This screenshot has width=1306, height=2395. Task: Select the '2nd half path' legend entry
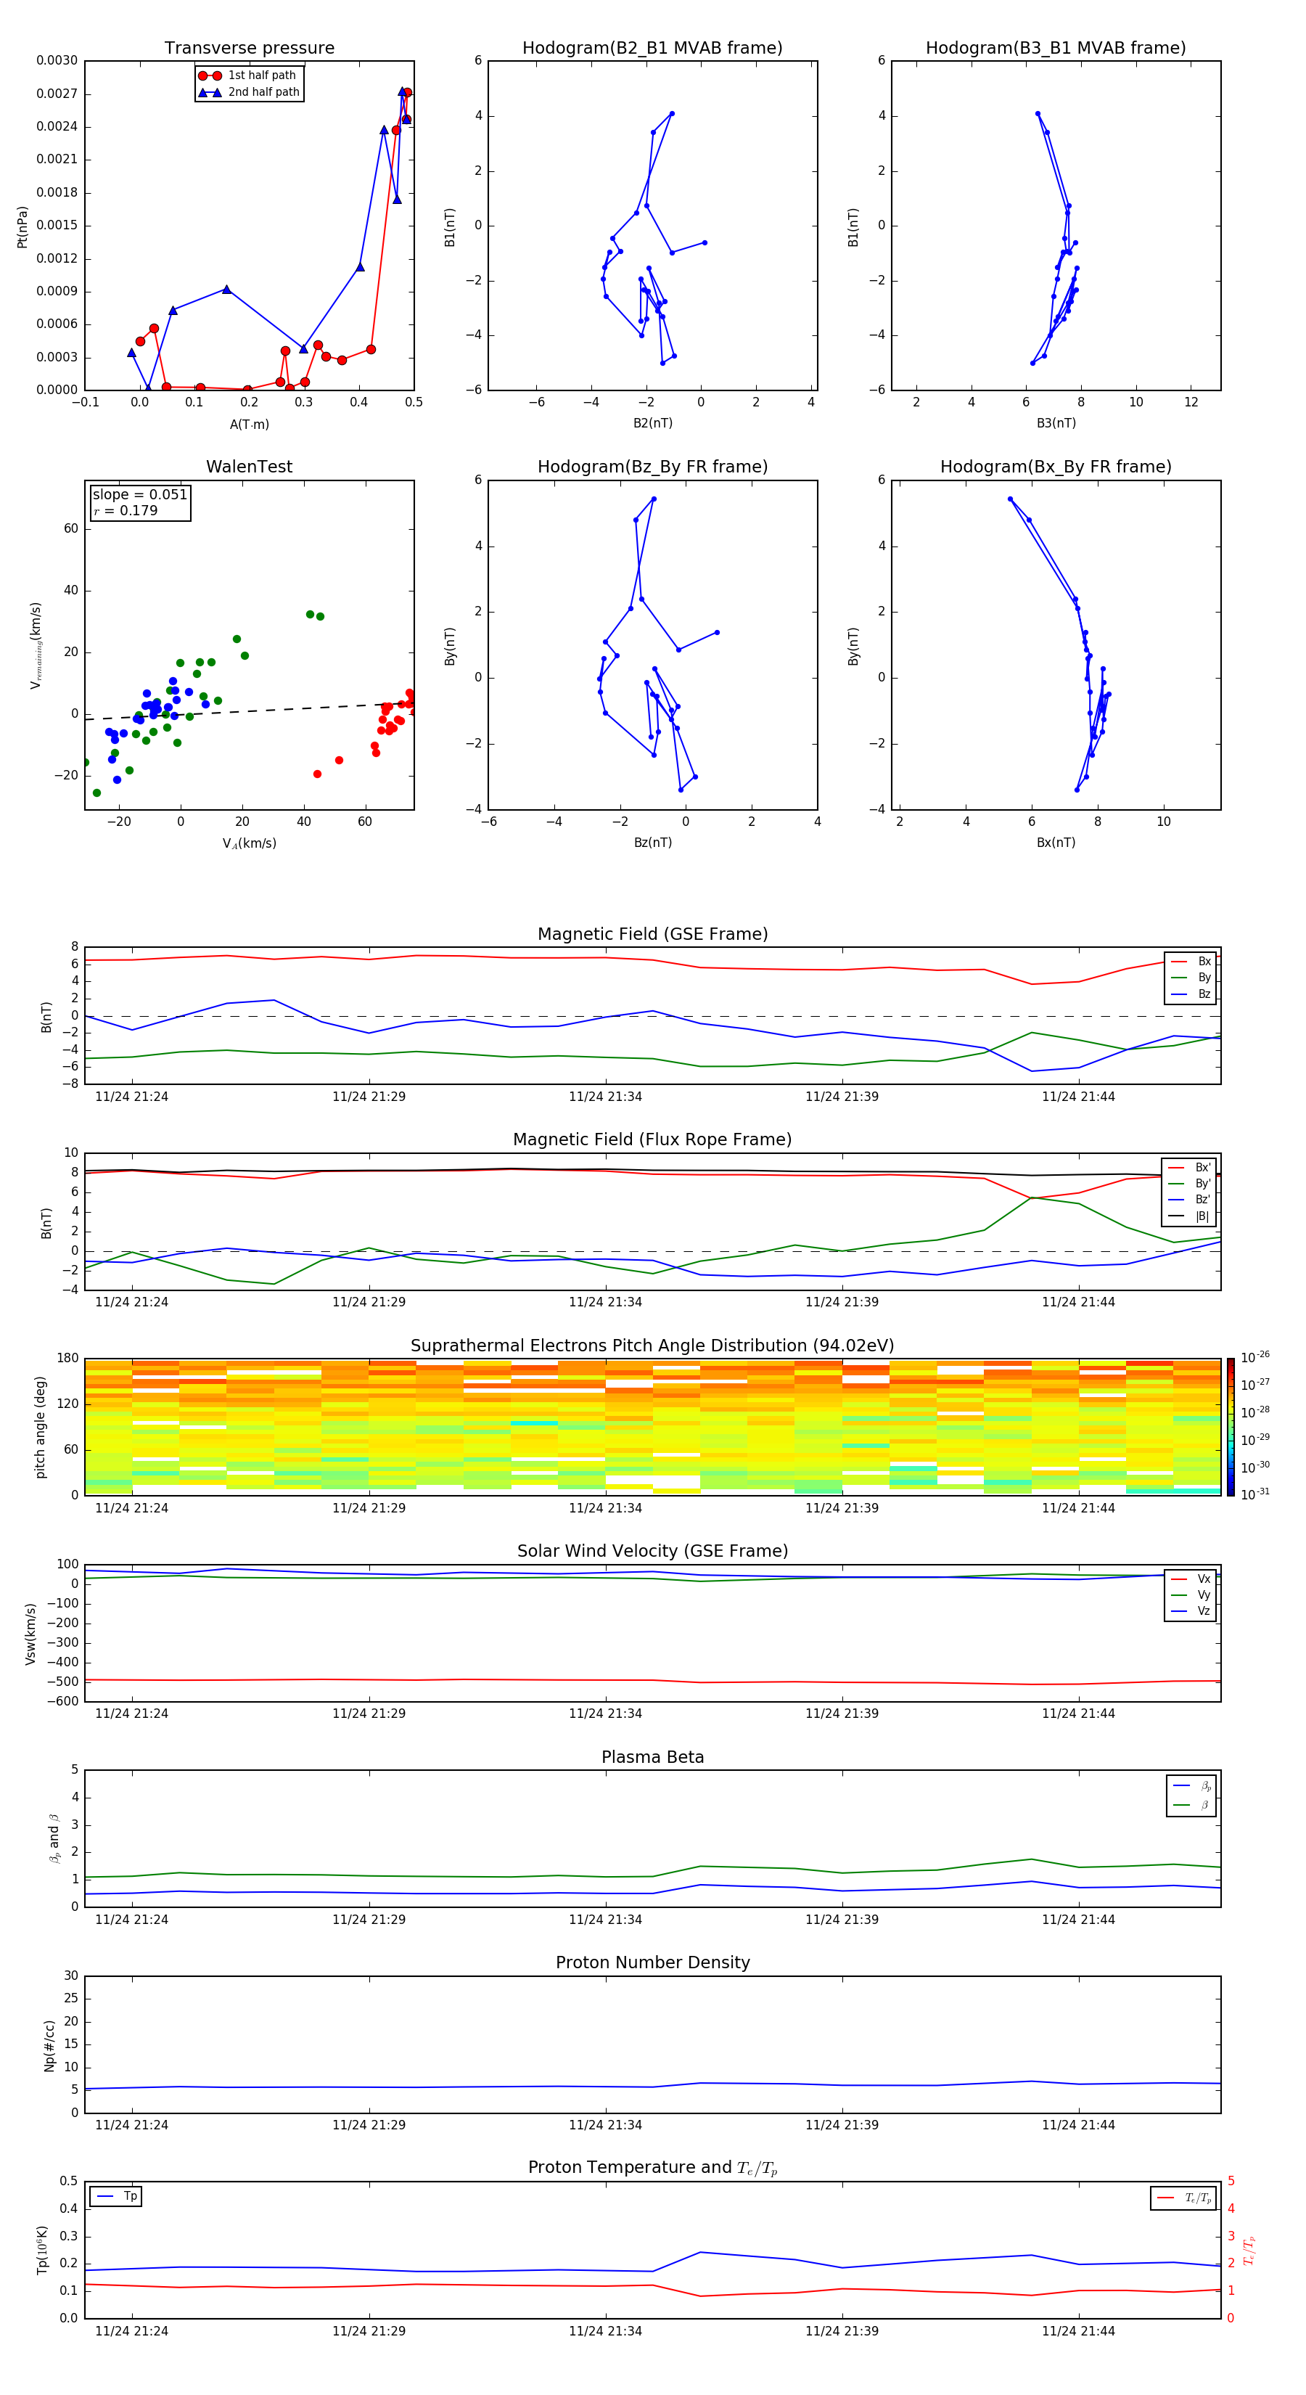click(249, 92)
